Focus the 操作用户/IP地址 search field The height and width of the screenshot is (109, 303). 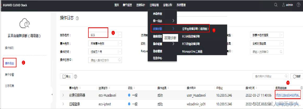(x=271, y=76)
